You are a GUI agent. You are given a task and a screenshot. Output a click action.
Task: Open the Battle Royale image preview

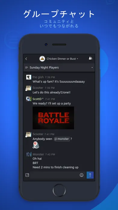53,118
